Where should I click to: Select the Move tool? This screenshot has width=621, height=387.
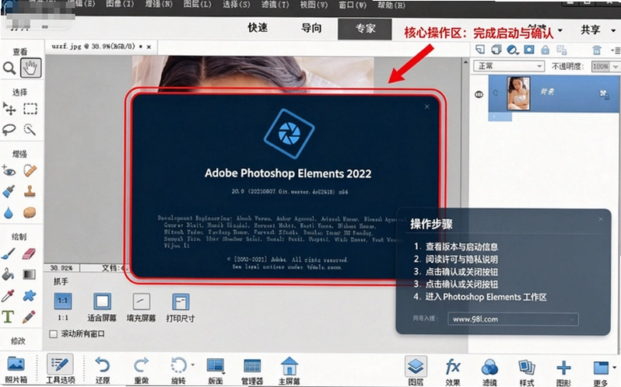[x=9, y=108]
